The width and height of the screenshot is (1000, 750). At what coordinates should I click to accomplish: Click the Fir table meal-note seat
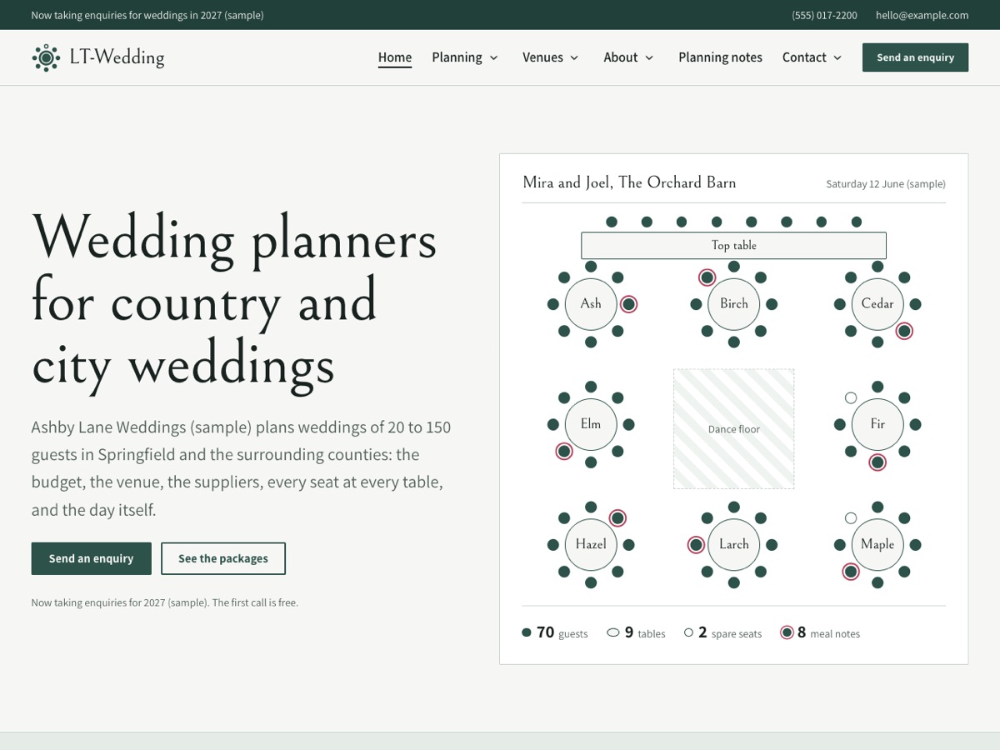(x=877, y=462)
